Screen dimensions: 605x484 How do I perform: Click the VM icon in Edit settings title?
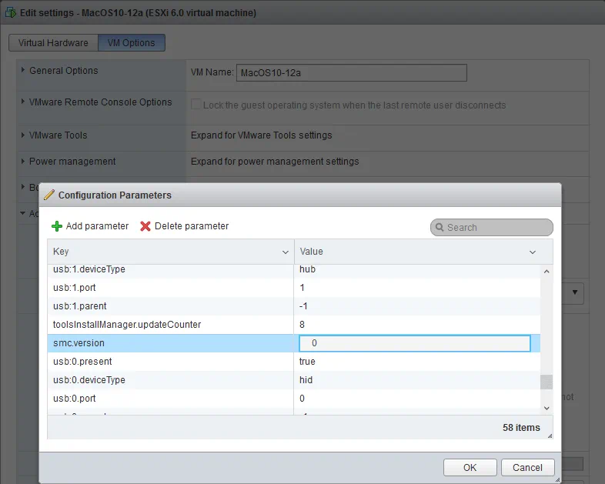click(x=11, y=12)
